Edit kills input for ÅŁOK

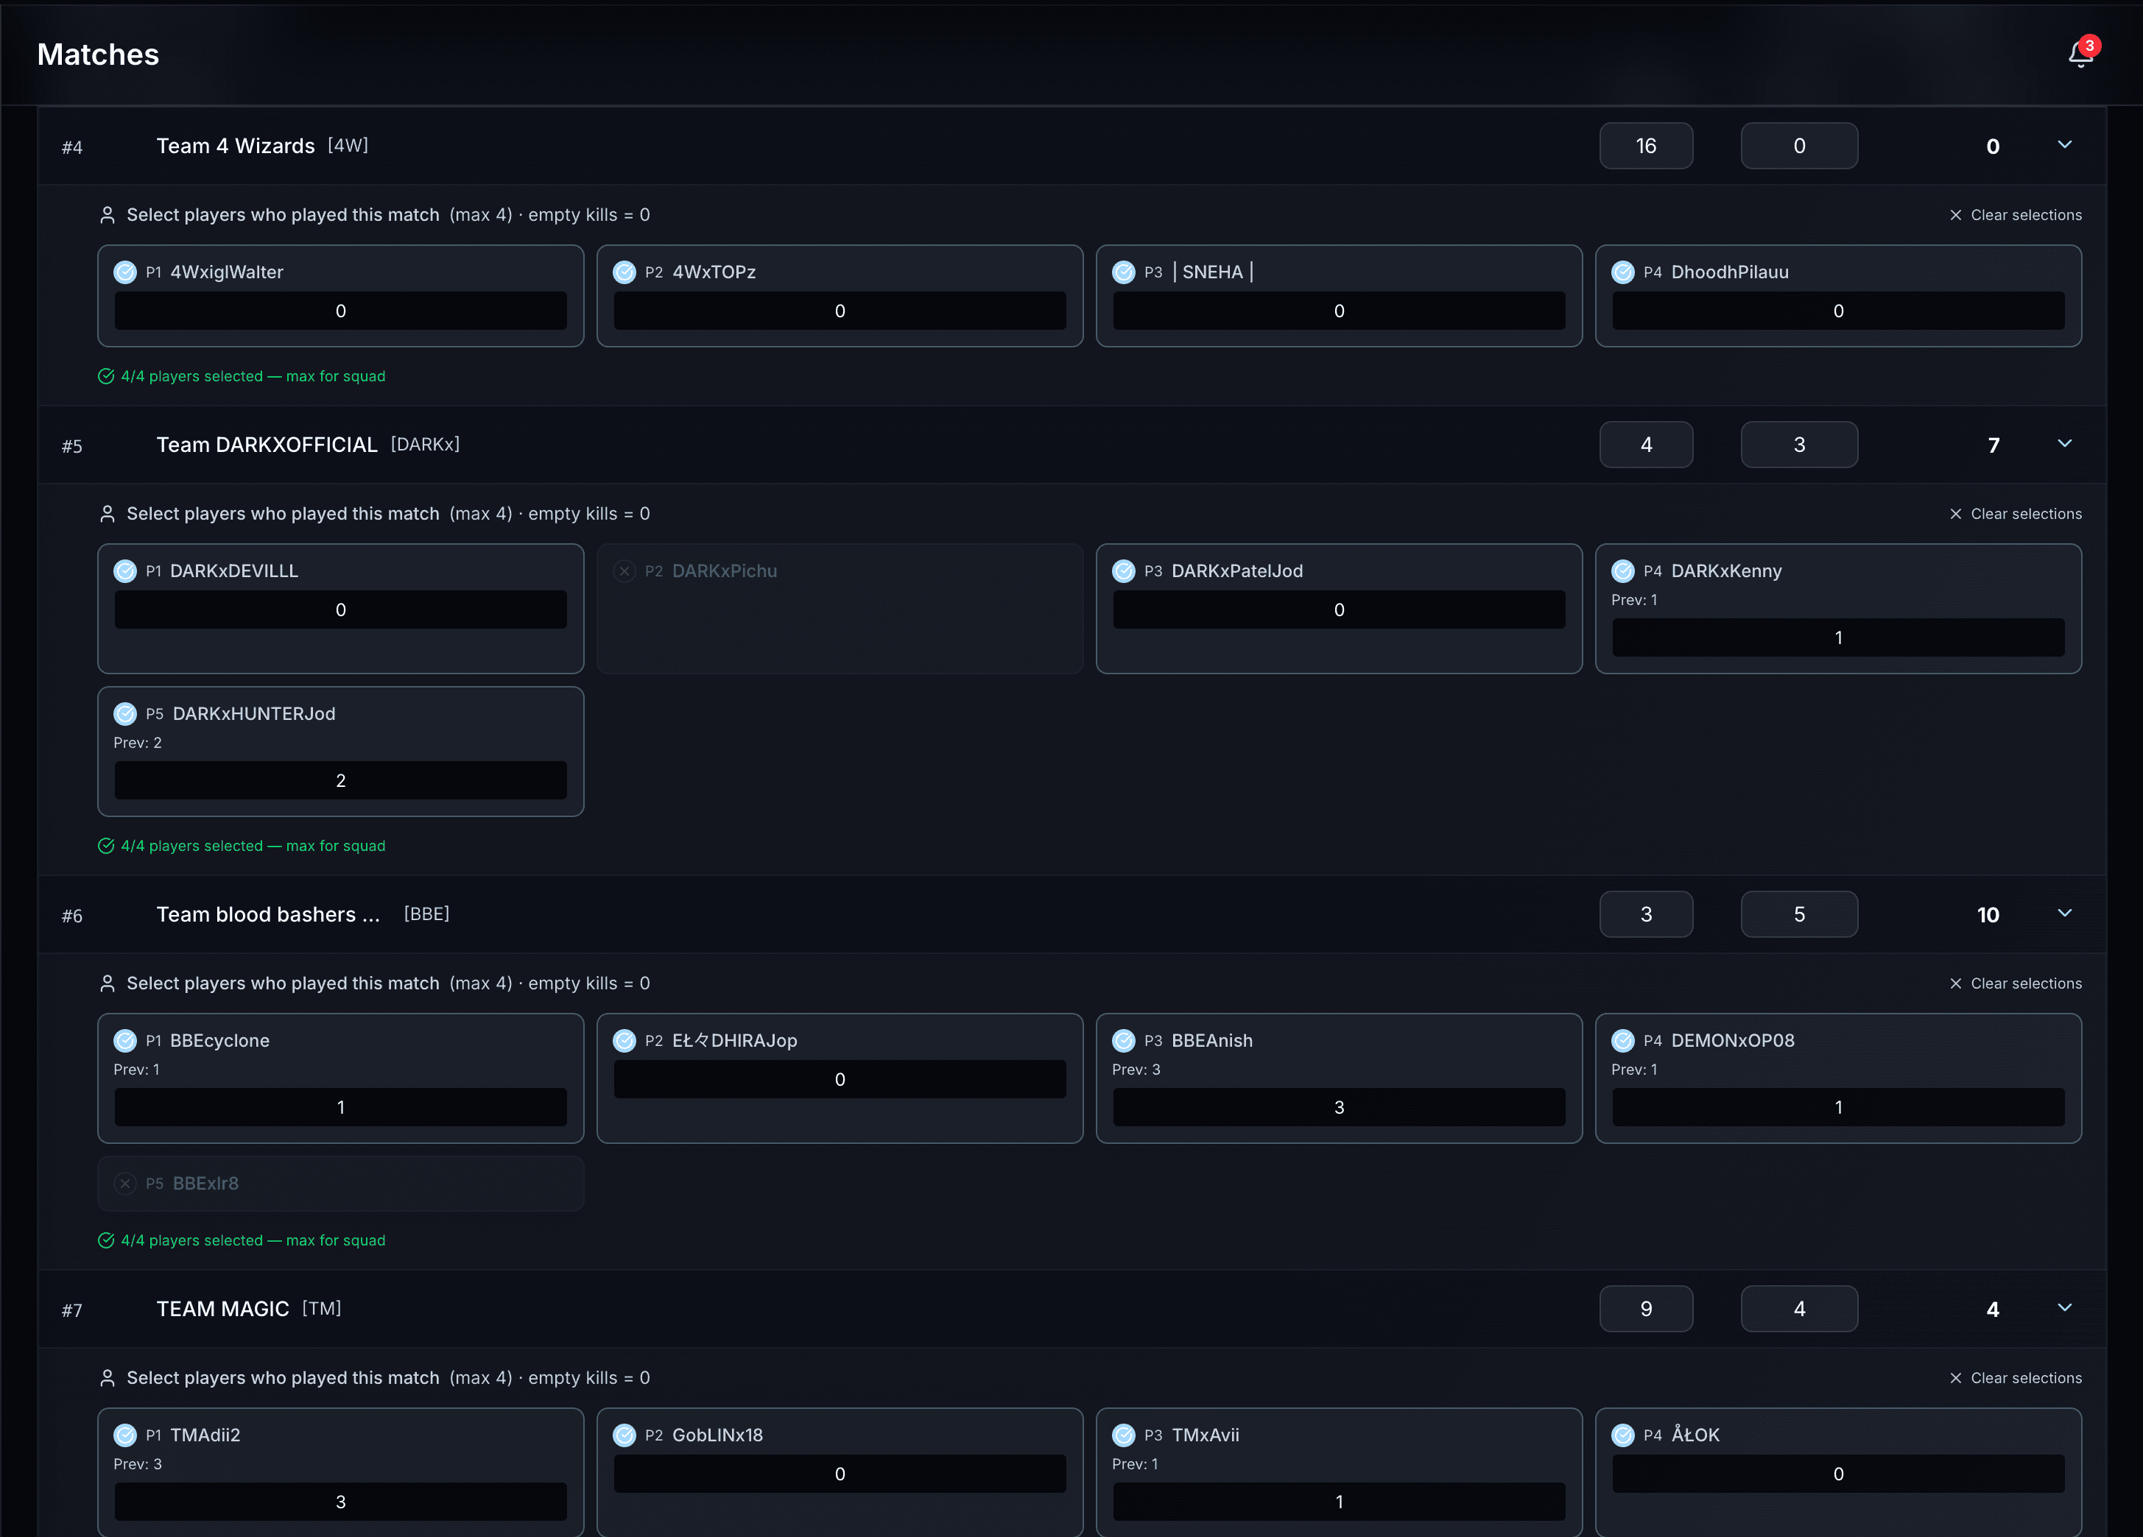tap(1838, 1474)
